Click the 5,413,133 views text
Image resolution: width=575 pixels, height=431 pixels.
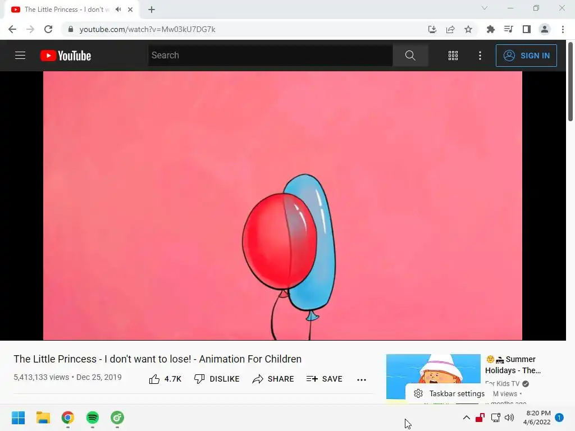point(41,378)
